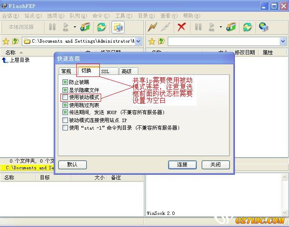Switch to the SSL tab
This screenshot has height=227, width=289.
tap(108, 71)
